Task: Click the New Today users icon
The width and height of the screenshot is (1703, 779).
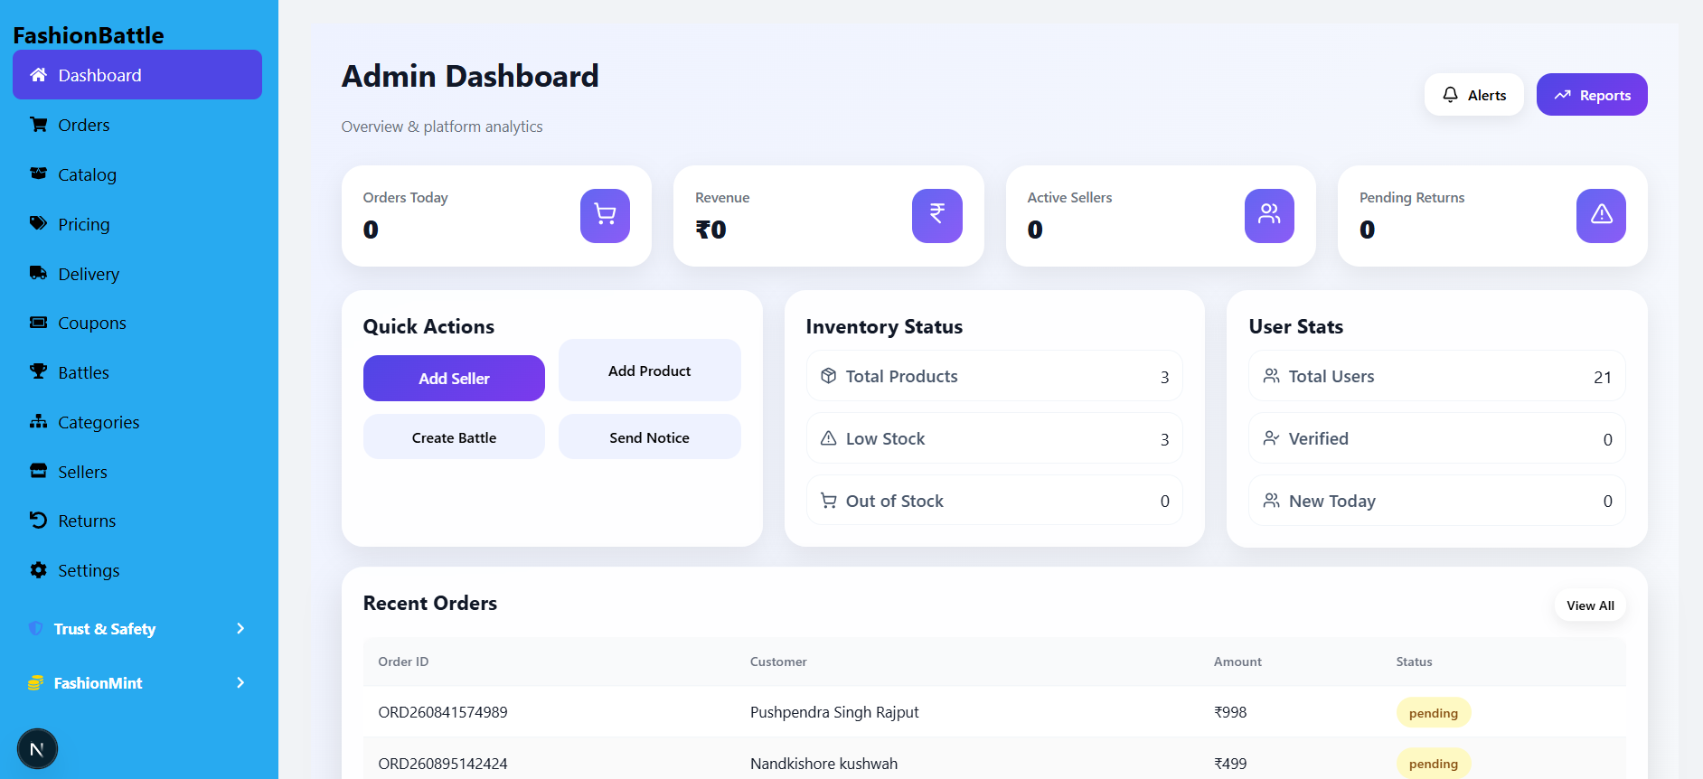Action: tap(1271, 500)
